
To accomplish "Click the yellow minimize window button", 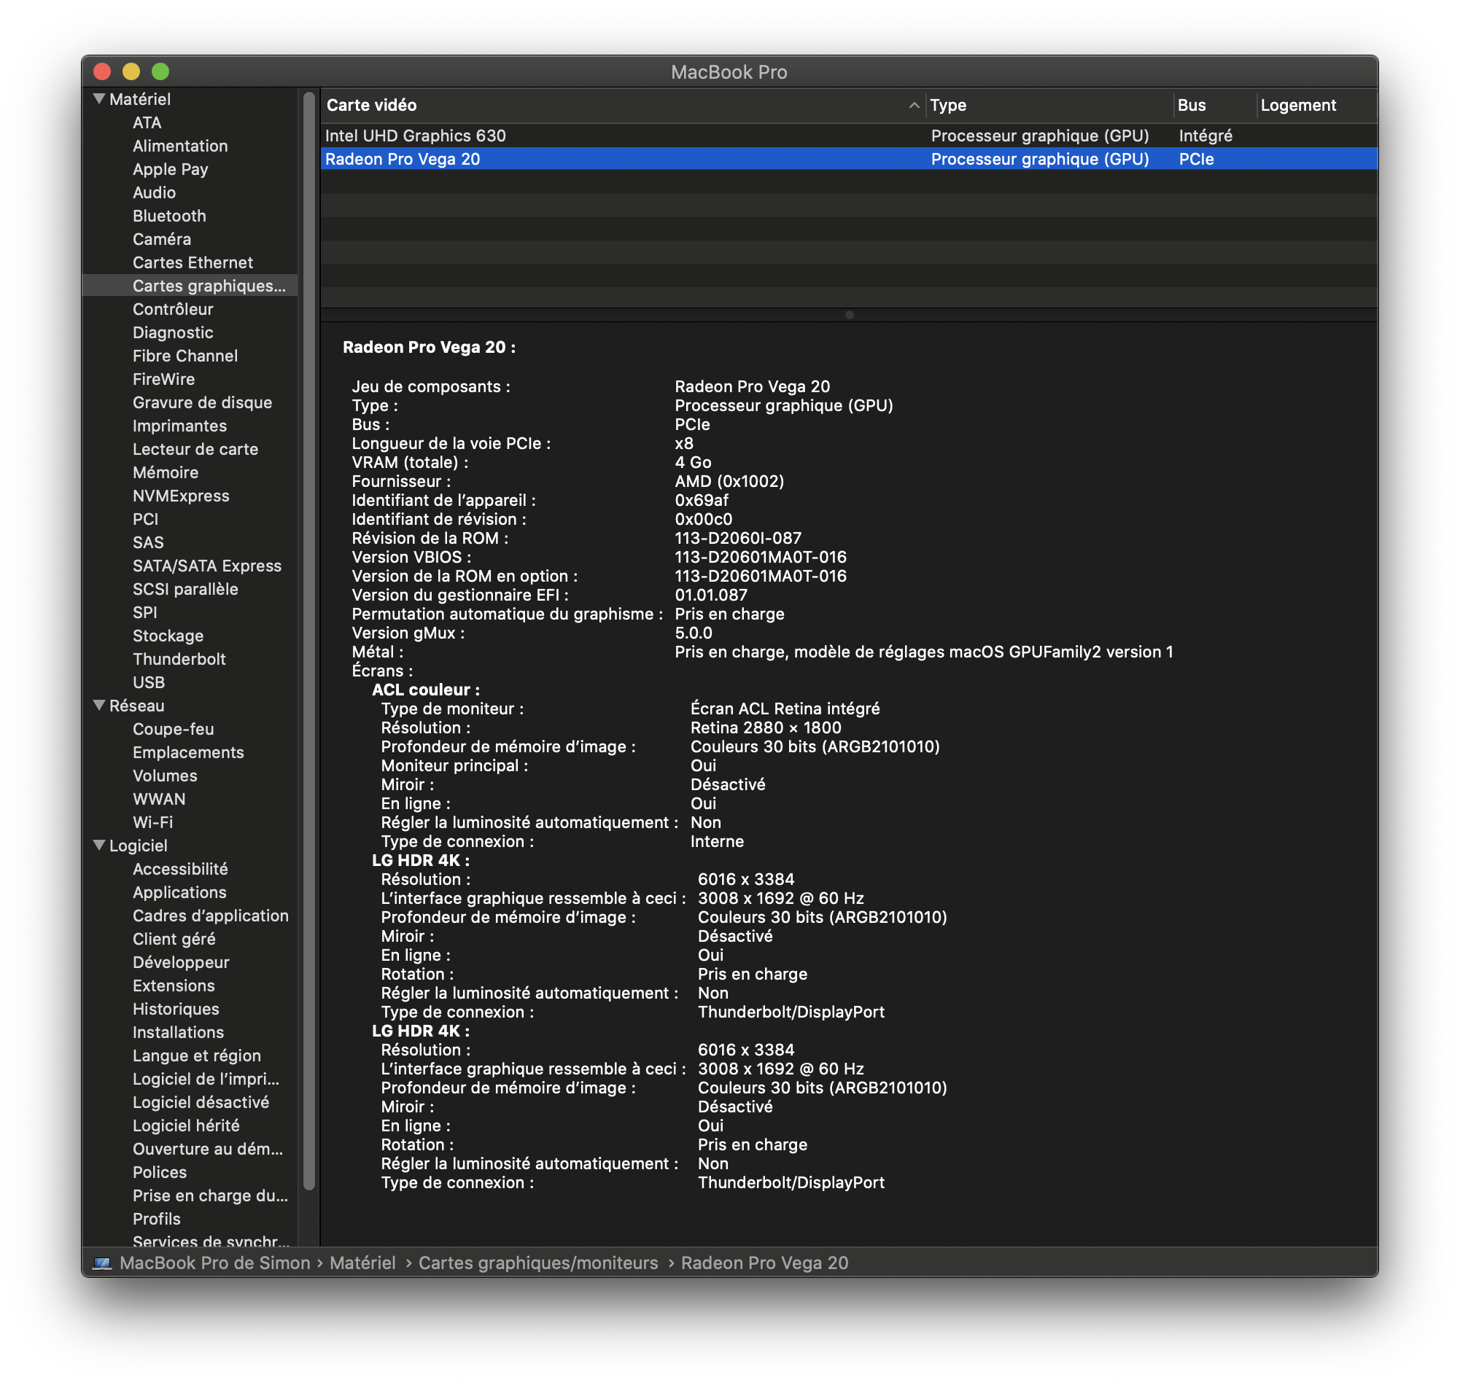I will click(x=131, y=71).
